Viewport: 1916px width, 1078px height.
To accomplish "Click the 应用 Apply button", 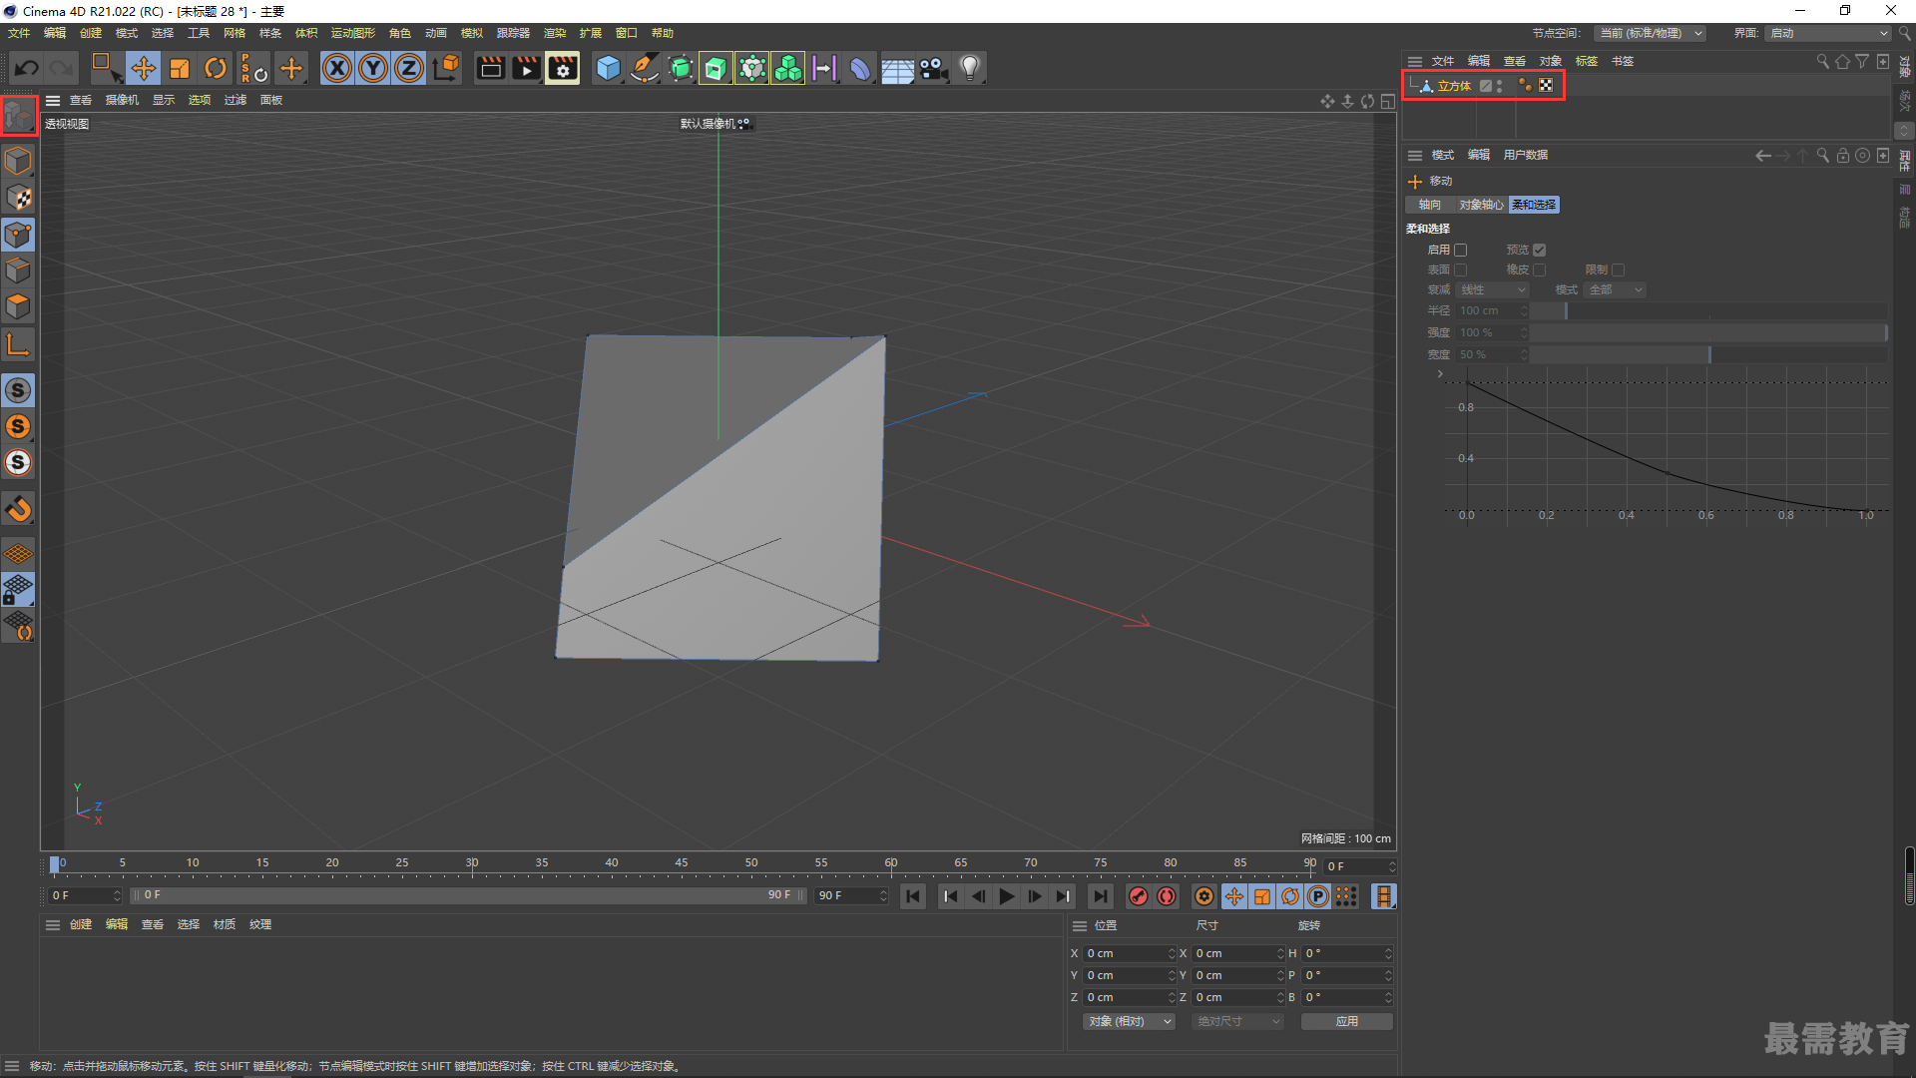I will coord(1347,1021).
